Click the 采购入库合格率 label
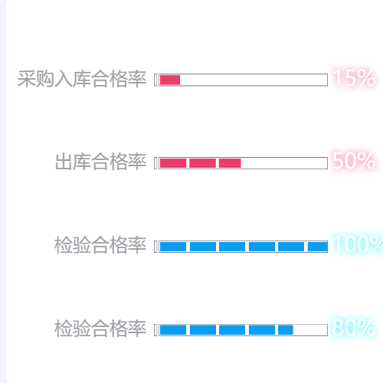Viewport: 383px width, 383px height. click(x=82, y=79)
